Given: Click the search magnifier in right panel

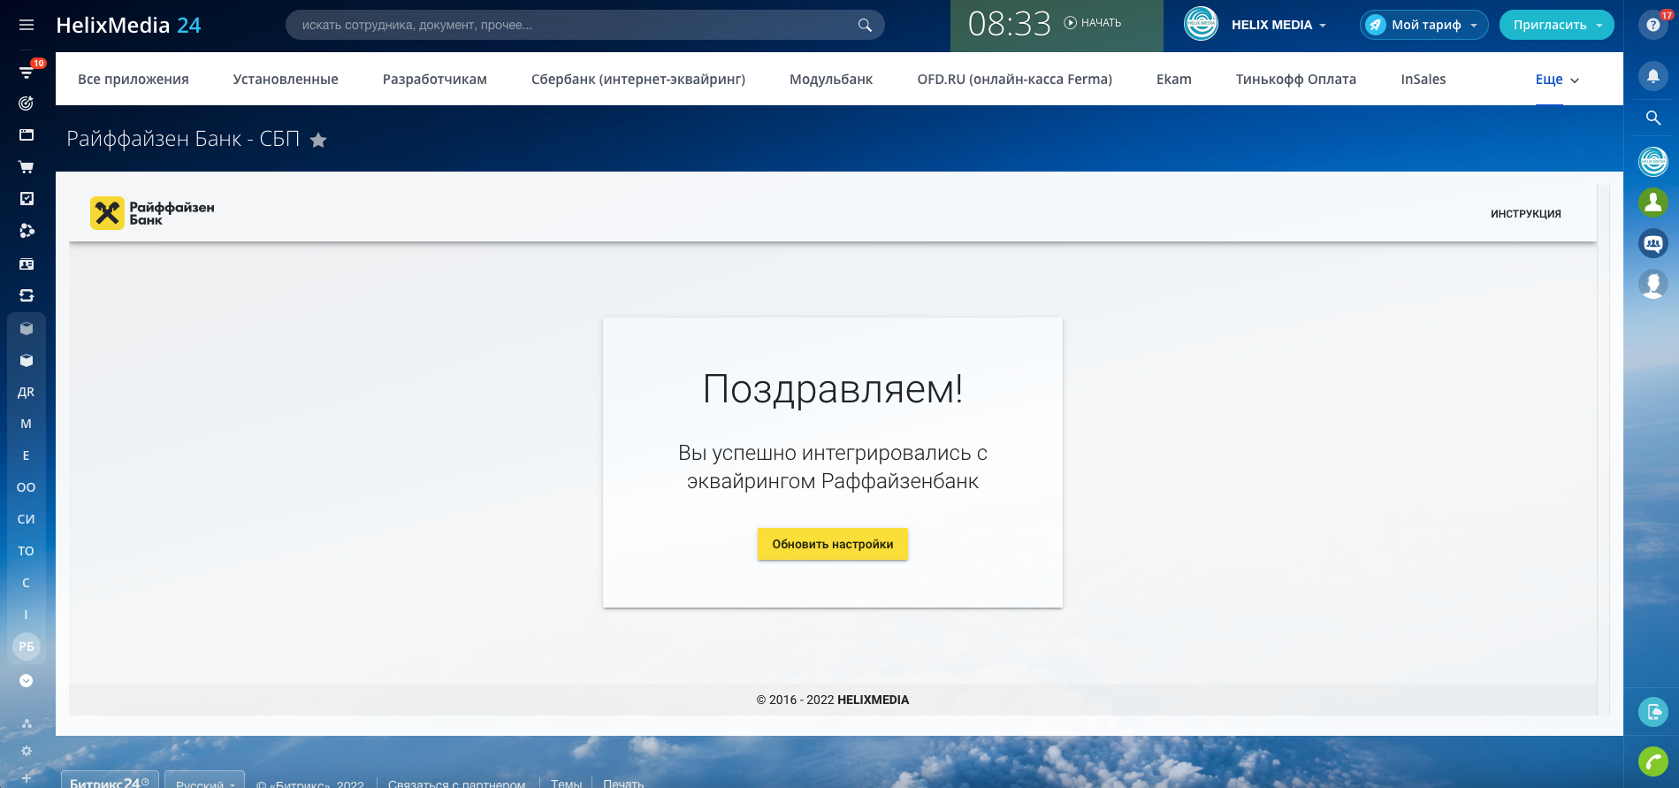Looking at the screenshot, I should point(1652,118).
